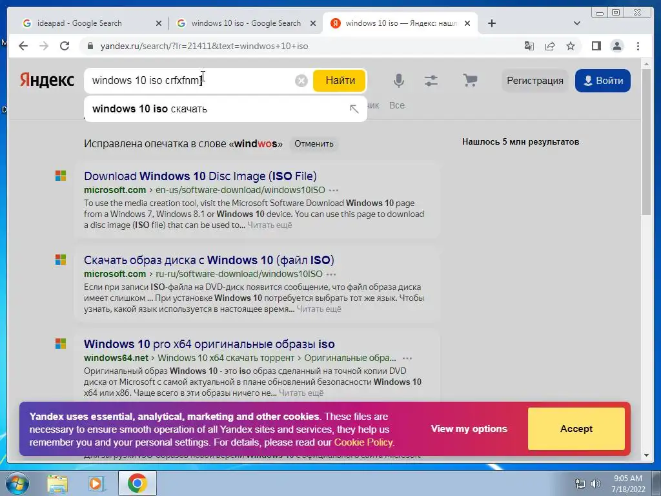Click the Регистрация button

(534, 80)
